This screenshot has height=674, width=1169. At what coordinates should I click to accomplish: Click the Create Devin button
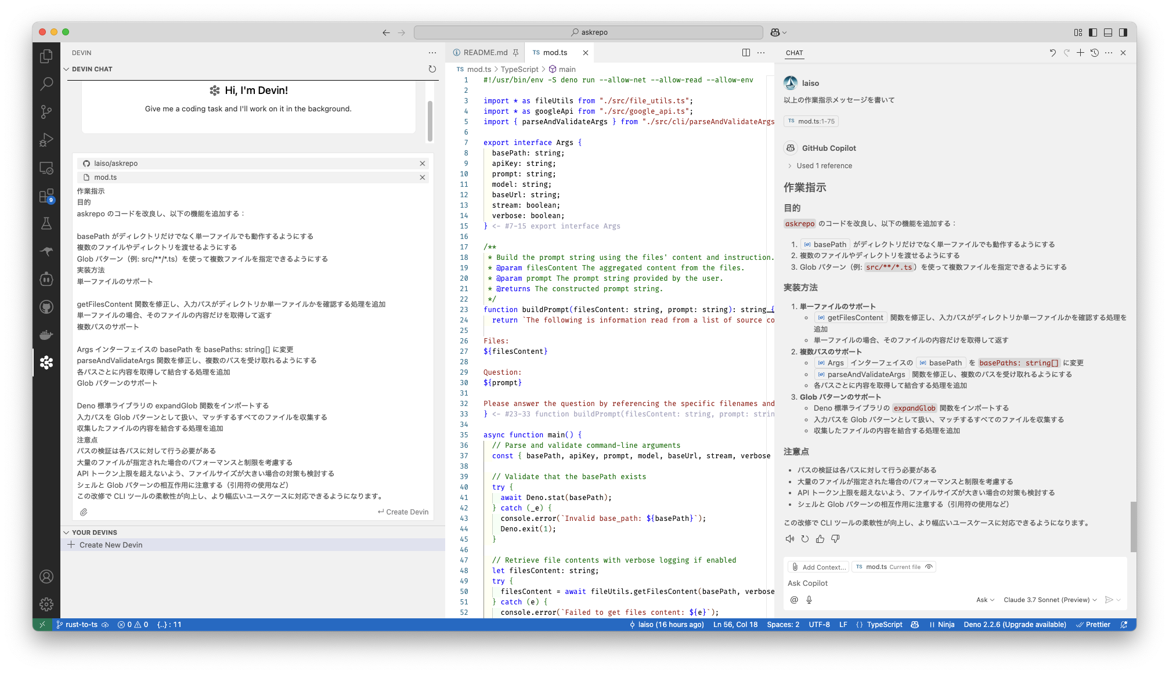pyautogui.click(x=403, y=512)
